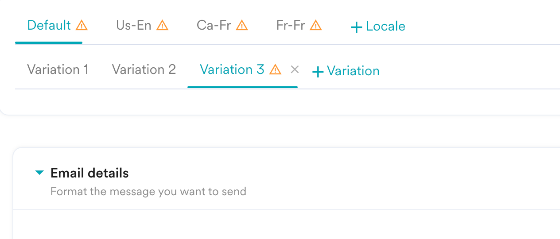The image size is (560, 239).
Task: Click the warning icon on Variation 3
Action: point(276,69)
